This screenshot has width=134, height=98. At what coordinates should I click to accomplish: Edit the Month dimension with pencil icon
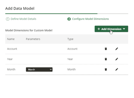point(117,69)
